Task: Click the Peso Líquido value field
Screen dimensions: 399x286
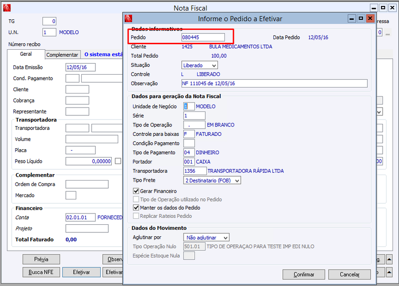Action: [x=89, y=161]
